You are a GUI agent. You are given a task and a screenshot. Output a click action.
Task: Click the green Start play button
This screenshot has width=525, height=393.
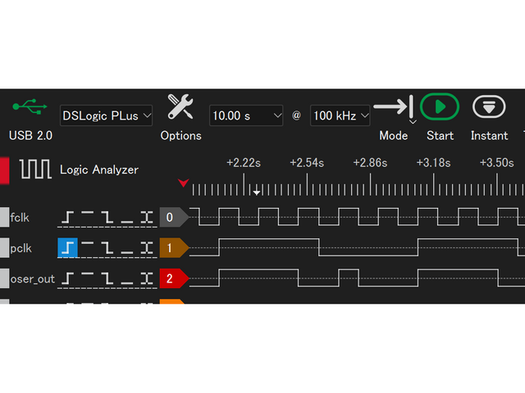440,107
